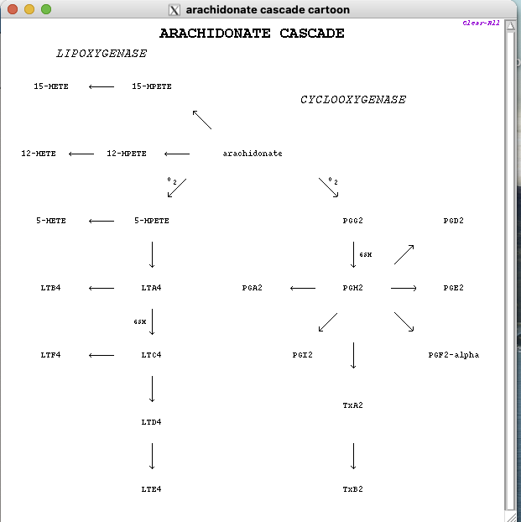Click the LIPOXYGENASE heading
Screen dimensions: 521x522
pyautogui.click(x=102, y=54)
